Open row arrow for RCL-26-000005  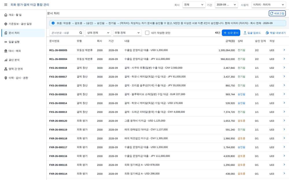click(284, 50)
